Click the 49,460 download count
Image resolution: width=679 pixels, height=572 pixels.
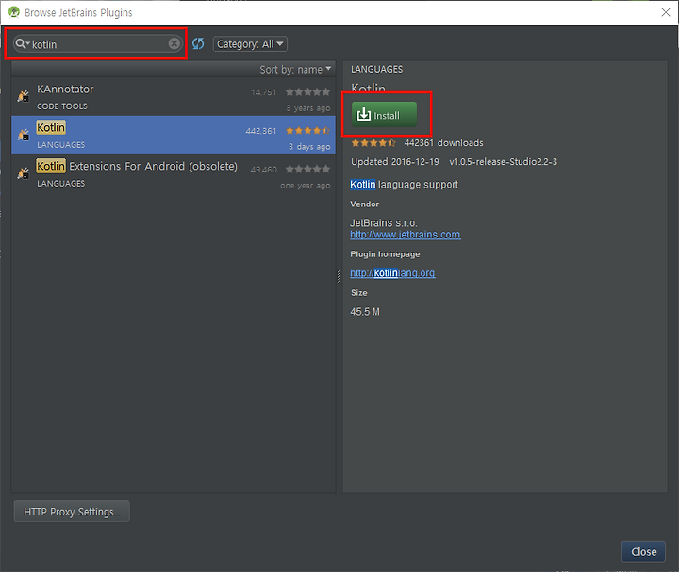[x=263, y=170]
